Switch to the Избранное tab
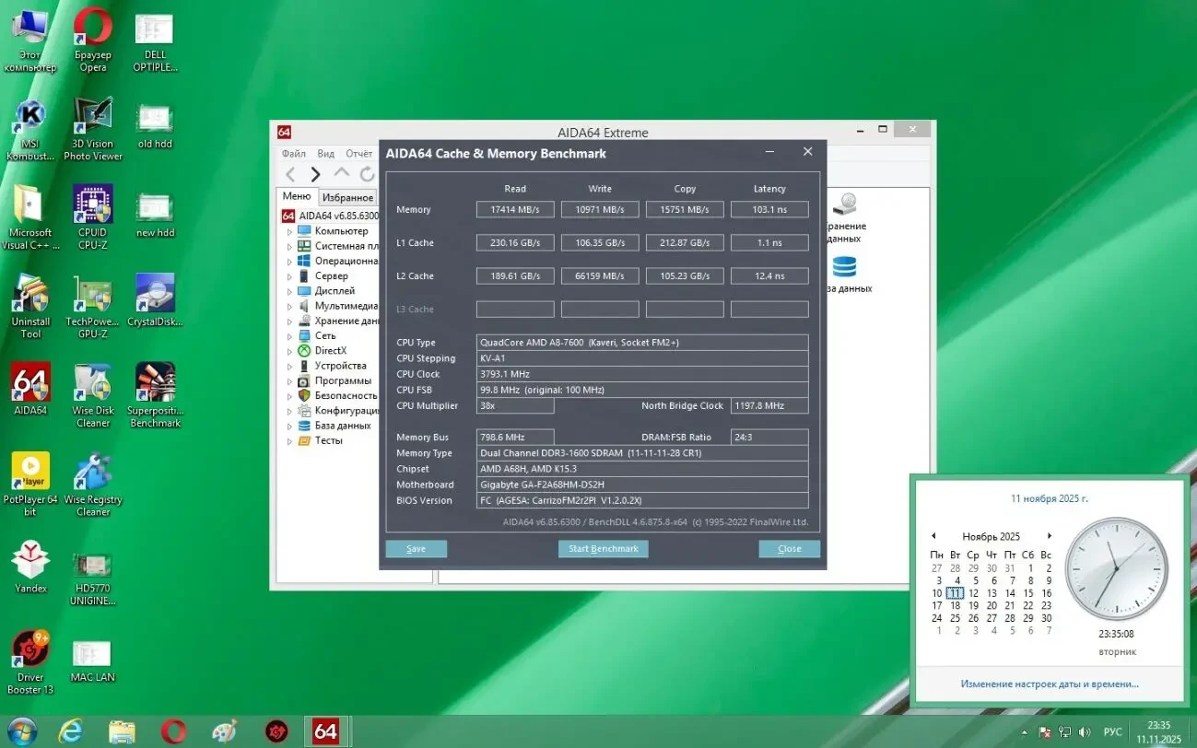Screen dimensions: 1197x748 click(x=347, y=197)
